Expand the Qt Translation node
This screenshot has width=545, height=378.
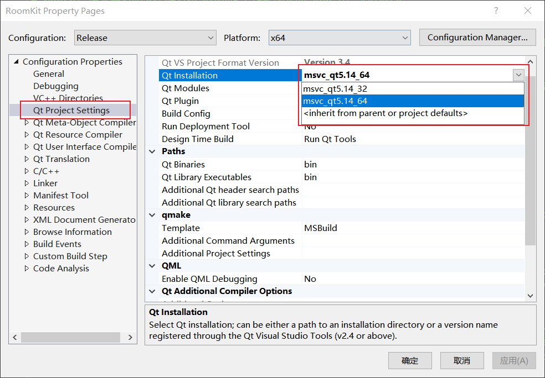27,159
